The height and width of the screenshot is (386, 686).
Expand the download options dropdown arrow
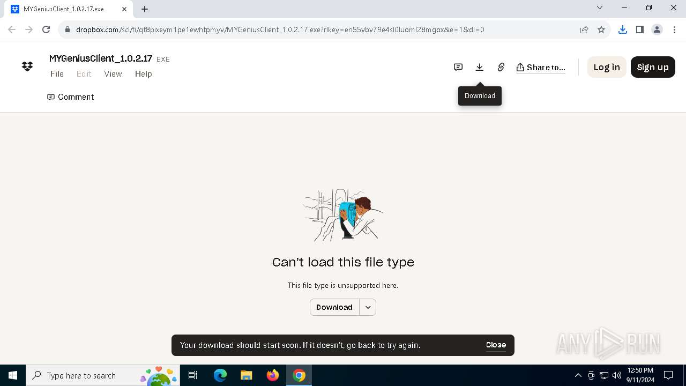368,307
